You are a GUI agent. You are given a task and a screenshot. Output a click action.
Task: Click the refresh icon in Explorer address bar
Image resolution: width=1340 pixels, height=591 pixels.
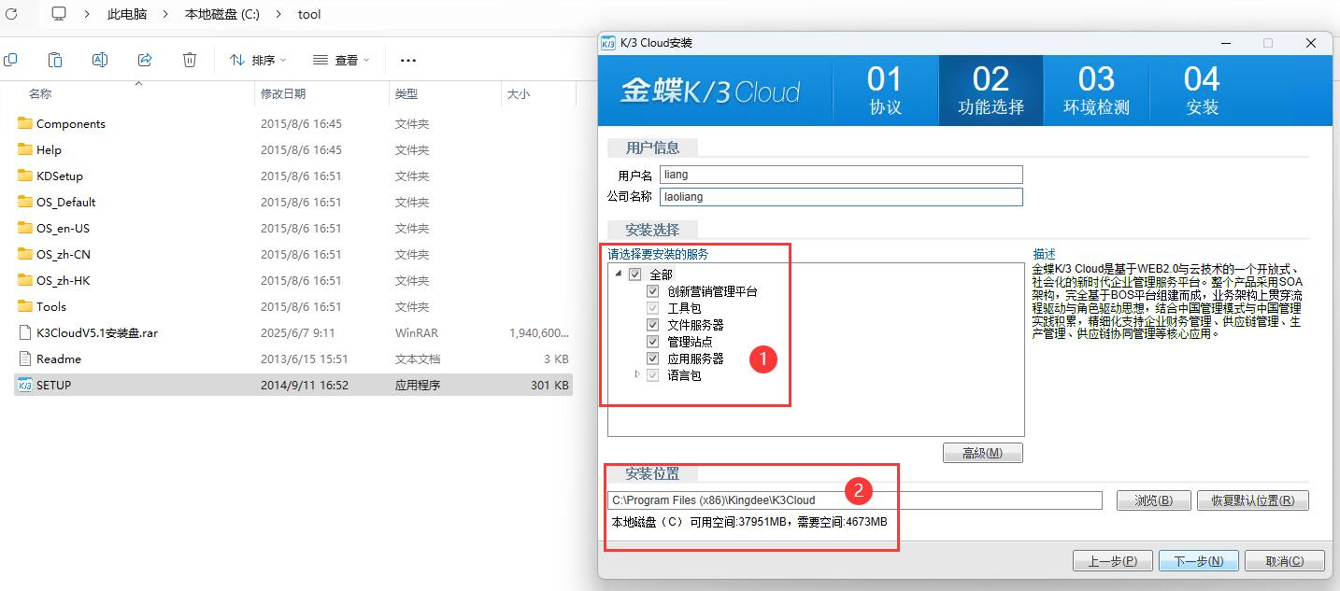click(x=11, y=14)
